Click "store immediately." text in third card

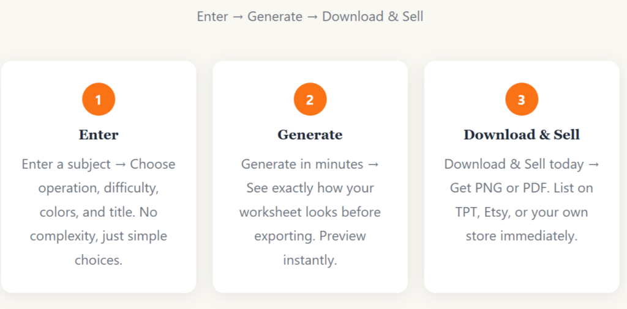point(521,236)
